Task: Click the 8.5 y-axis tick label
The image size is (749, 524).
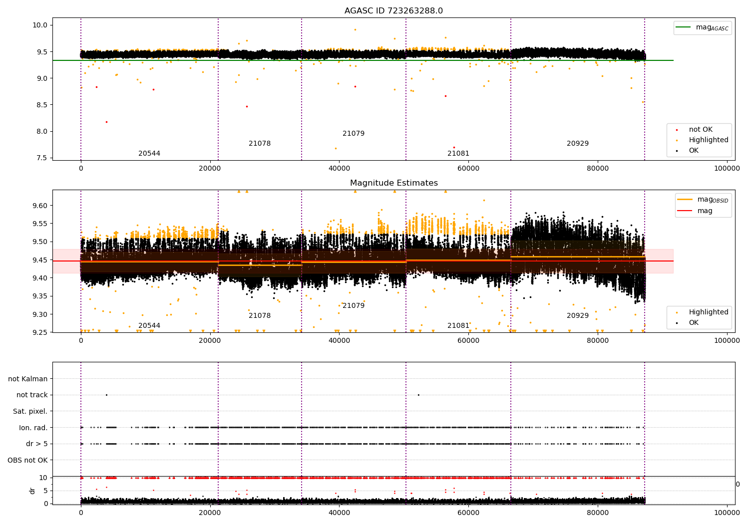Action: (41, 105)
